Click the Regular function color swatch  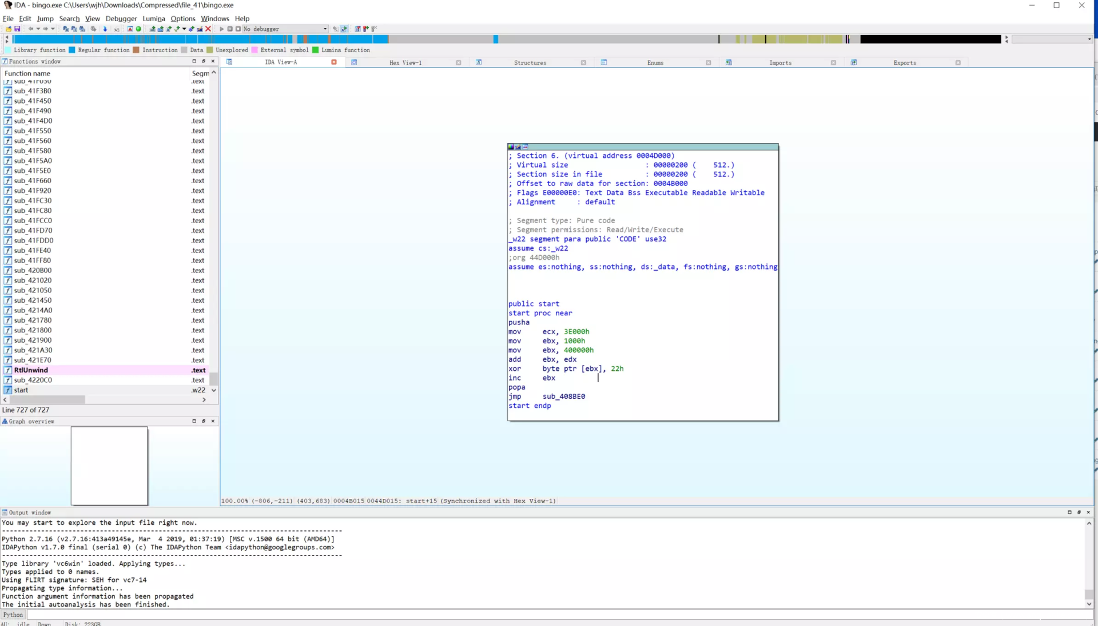[72, 50]
